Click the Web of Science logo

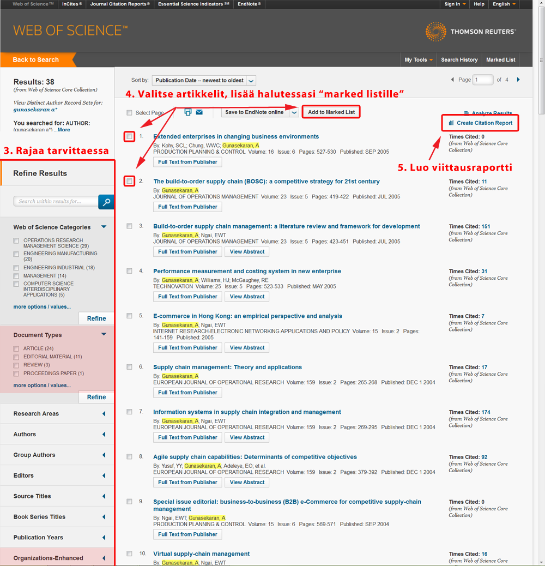point(70,31)
